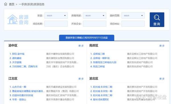Click 重庆华美鼎丰置业有限公司 company text
The height and width of the screenshot is (104, 171).
click(60, 99)
